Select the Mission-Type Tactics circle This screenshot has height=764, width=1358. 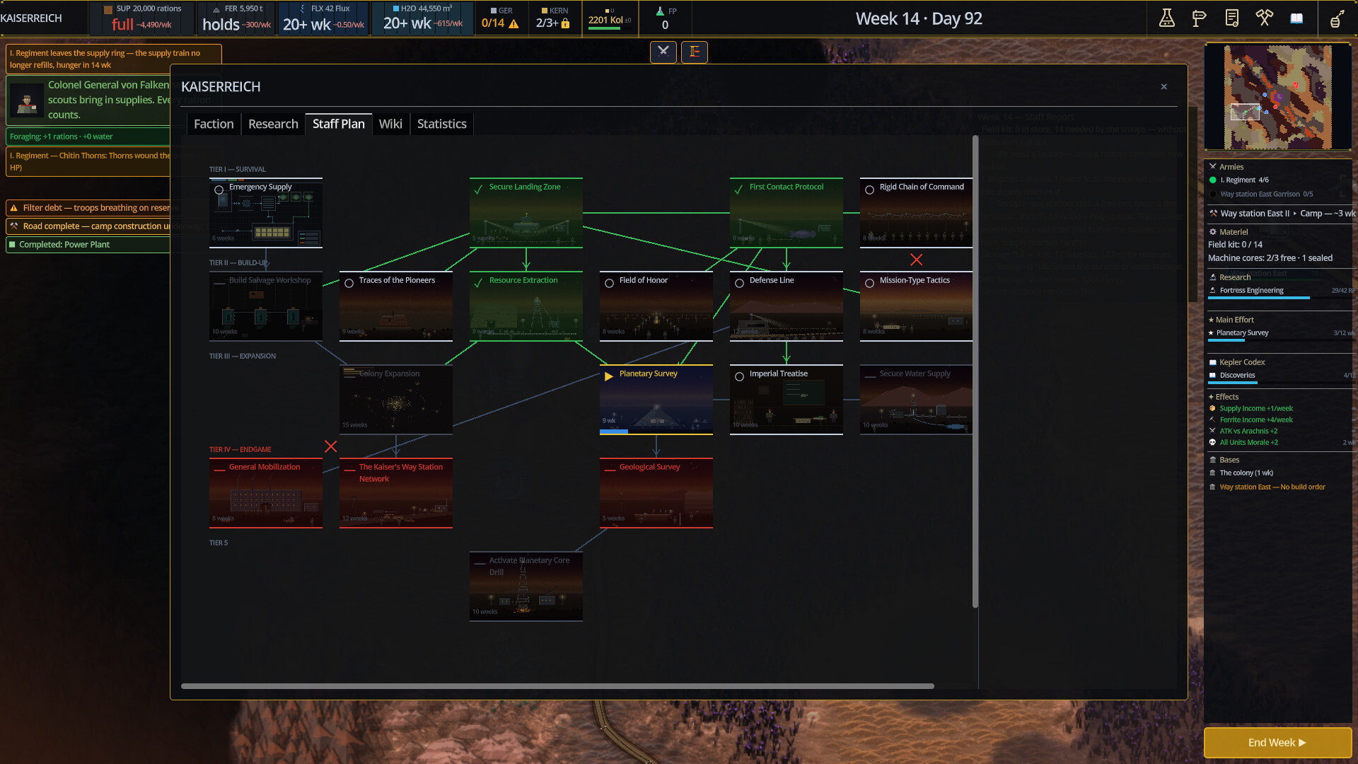pyautogui.click(x=870, y=283)
